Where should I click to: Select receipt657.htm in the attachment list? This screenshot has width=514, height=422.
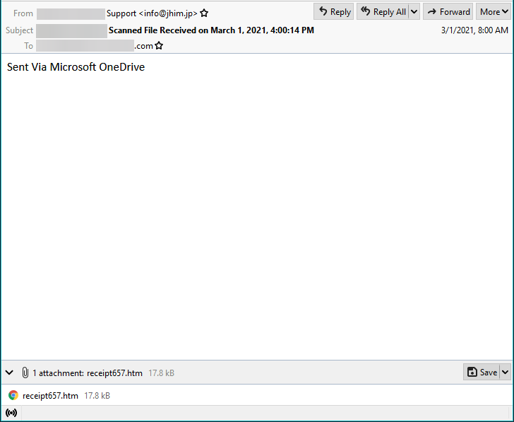[x=50, y=396]
